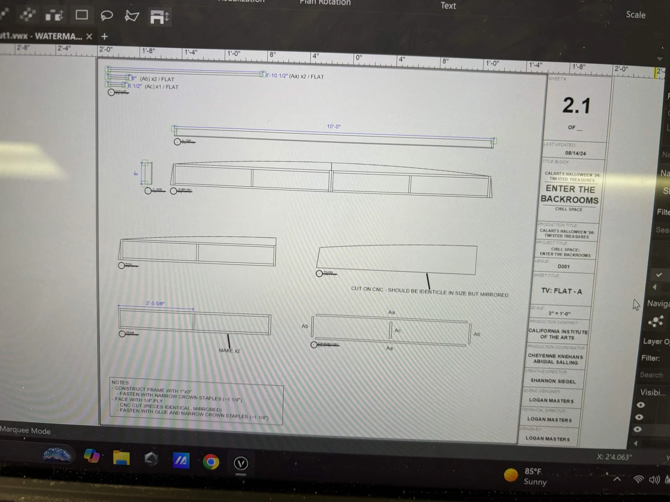The height and width of the screenshot is (502, 670).
Task: Click the Layer O... label in Navigation palette
Action: tap(656, 341)
